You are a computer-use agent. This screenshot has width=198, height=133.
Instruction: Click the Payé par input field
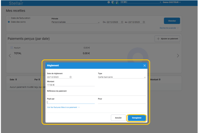pyautogui.click(x=71, y=102)
